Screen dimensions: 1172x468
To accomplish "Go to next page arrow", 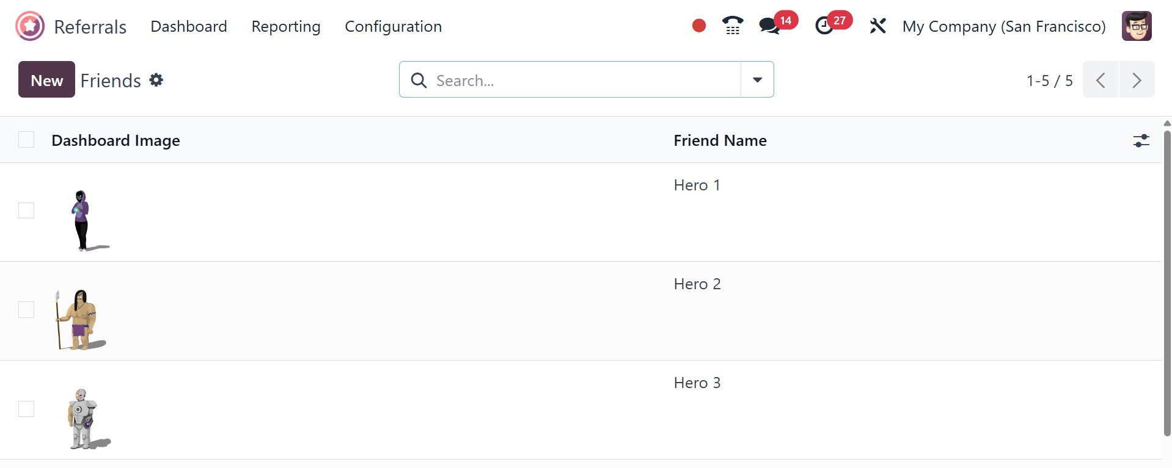I will point(1137,79).
